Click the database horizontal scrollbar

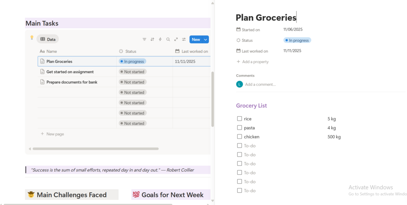(96, 149)
